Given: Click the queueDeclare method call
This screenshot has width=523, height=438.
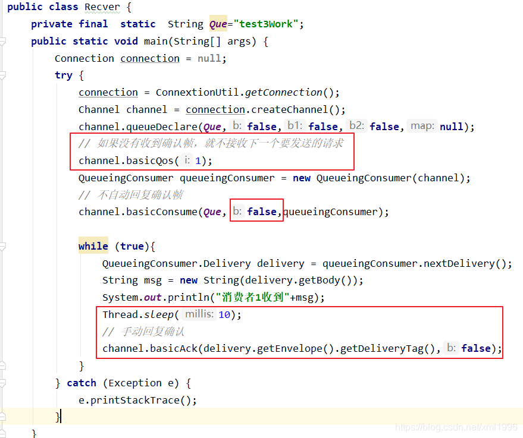Looking at the screenshot, I should pyautogui.click(x=162, y=127).
